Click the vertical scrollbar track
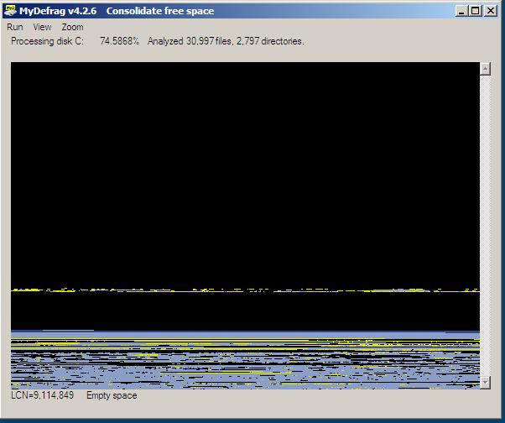This screenshot has width=505, height=423. tap(485, 226)
